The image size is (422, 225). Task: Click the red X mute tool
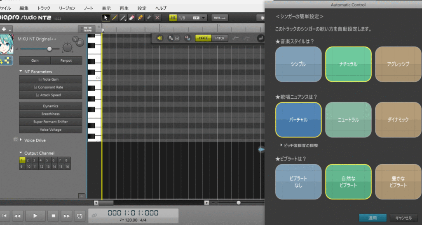[x=157, y=18]
